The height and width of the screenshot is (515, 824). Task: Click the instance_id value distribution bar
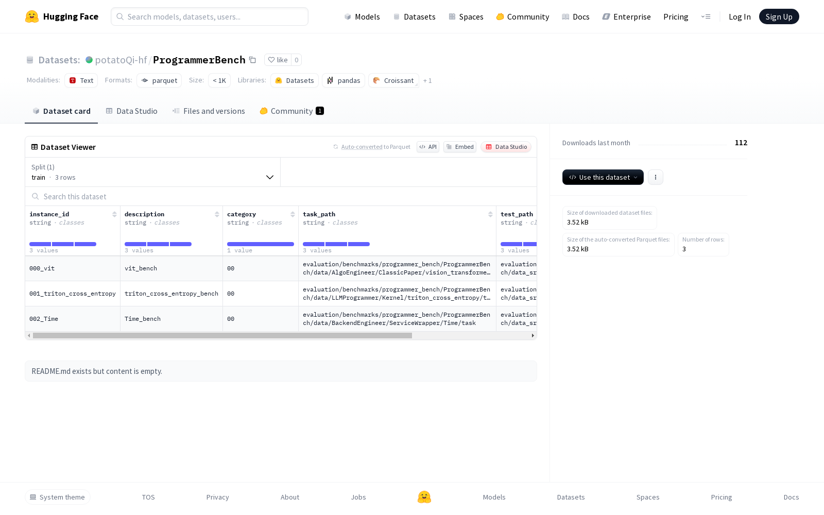pos(63,244)
